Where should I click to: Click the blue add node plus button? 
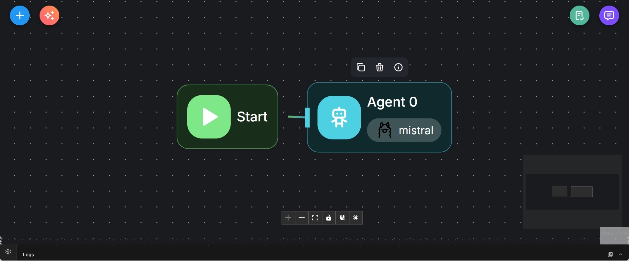(x=20, y=15)
